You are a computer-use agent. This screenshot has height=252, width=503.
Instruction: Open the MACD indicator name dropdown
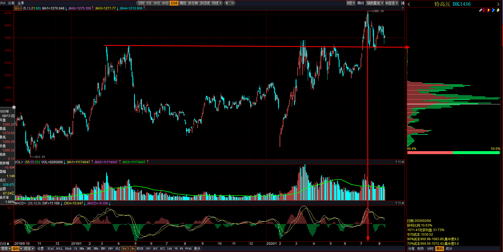point(20,203)
